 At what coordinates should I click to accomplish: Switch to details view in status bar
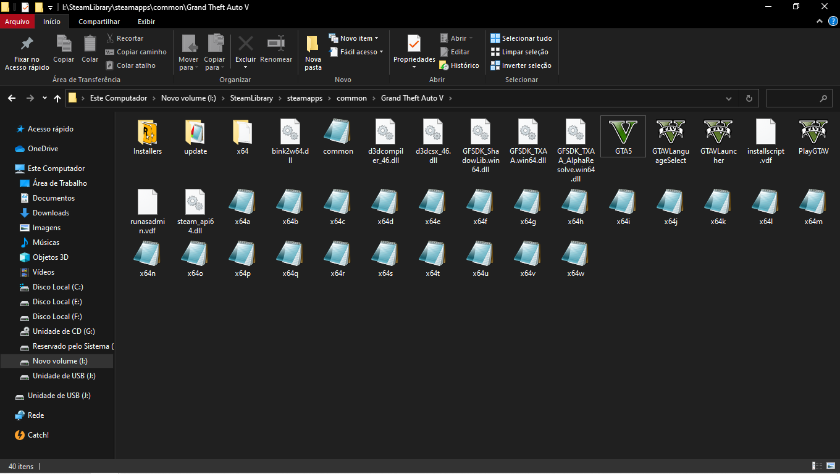click(x=817, y=466)
